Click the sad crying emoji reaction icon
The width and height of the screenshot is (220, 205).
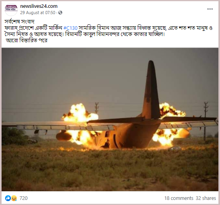tap(14, 198)
